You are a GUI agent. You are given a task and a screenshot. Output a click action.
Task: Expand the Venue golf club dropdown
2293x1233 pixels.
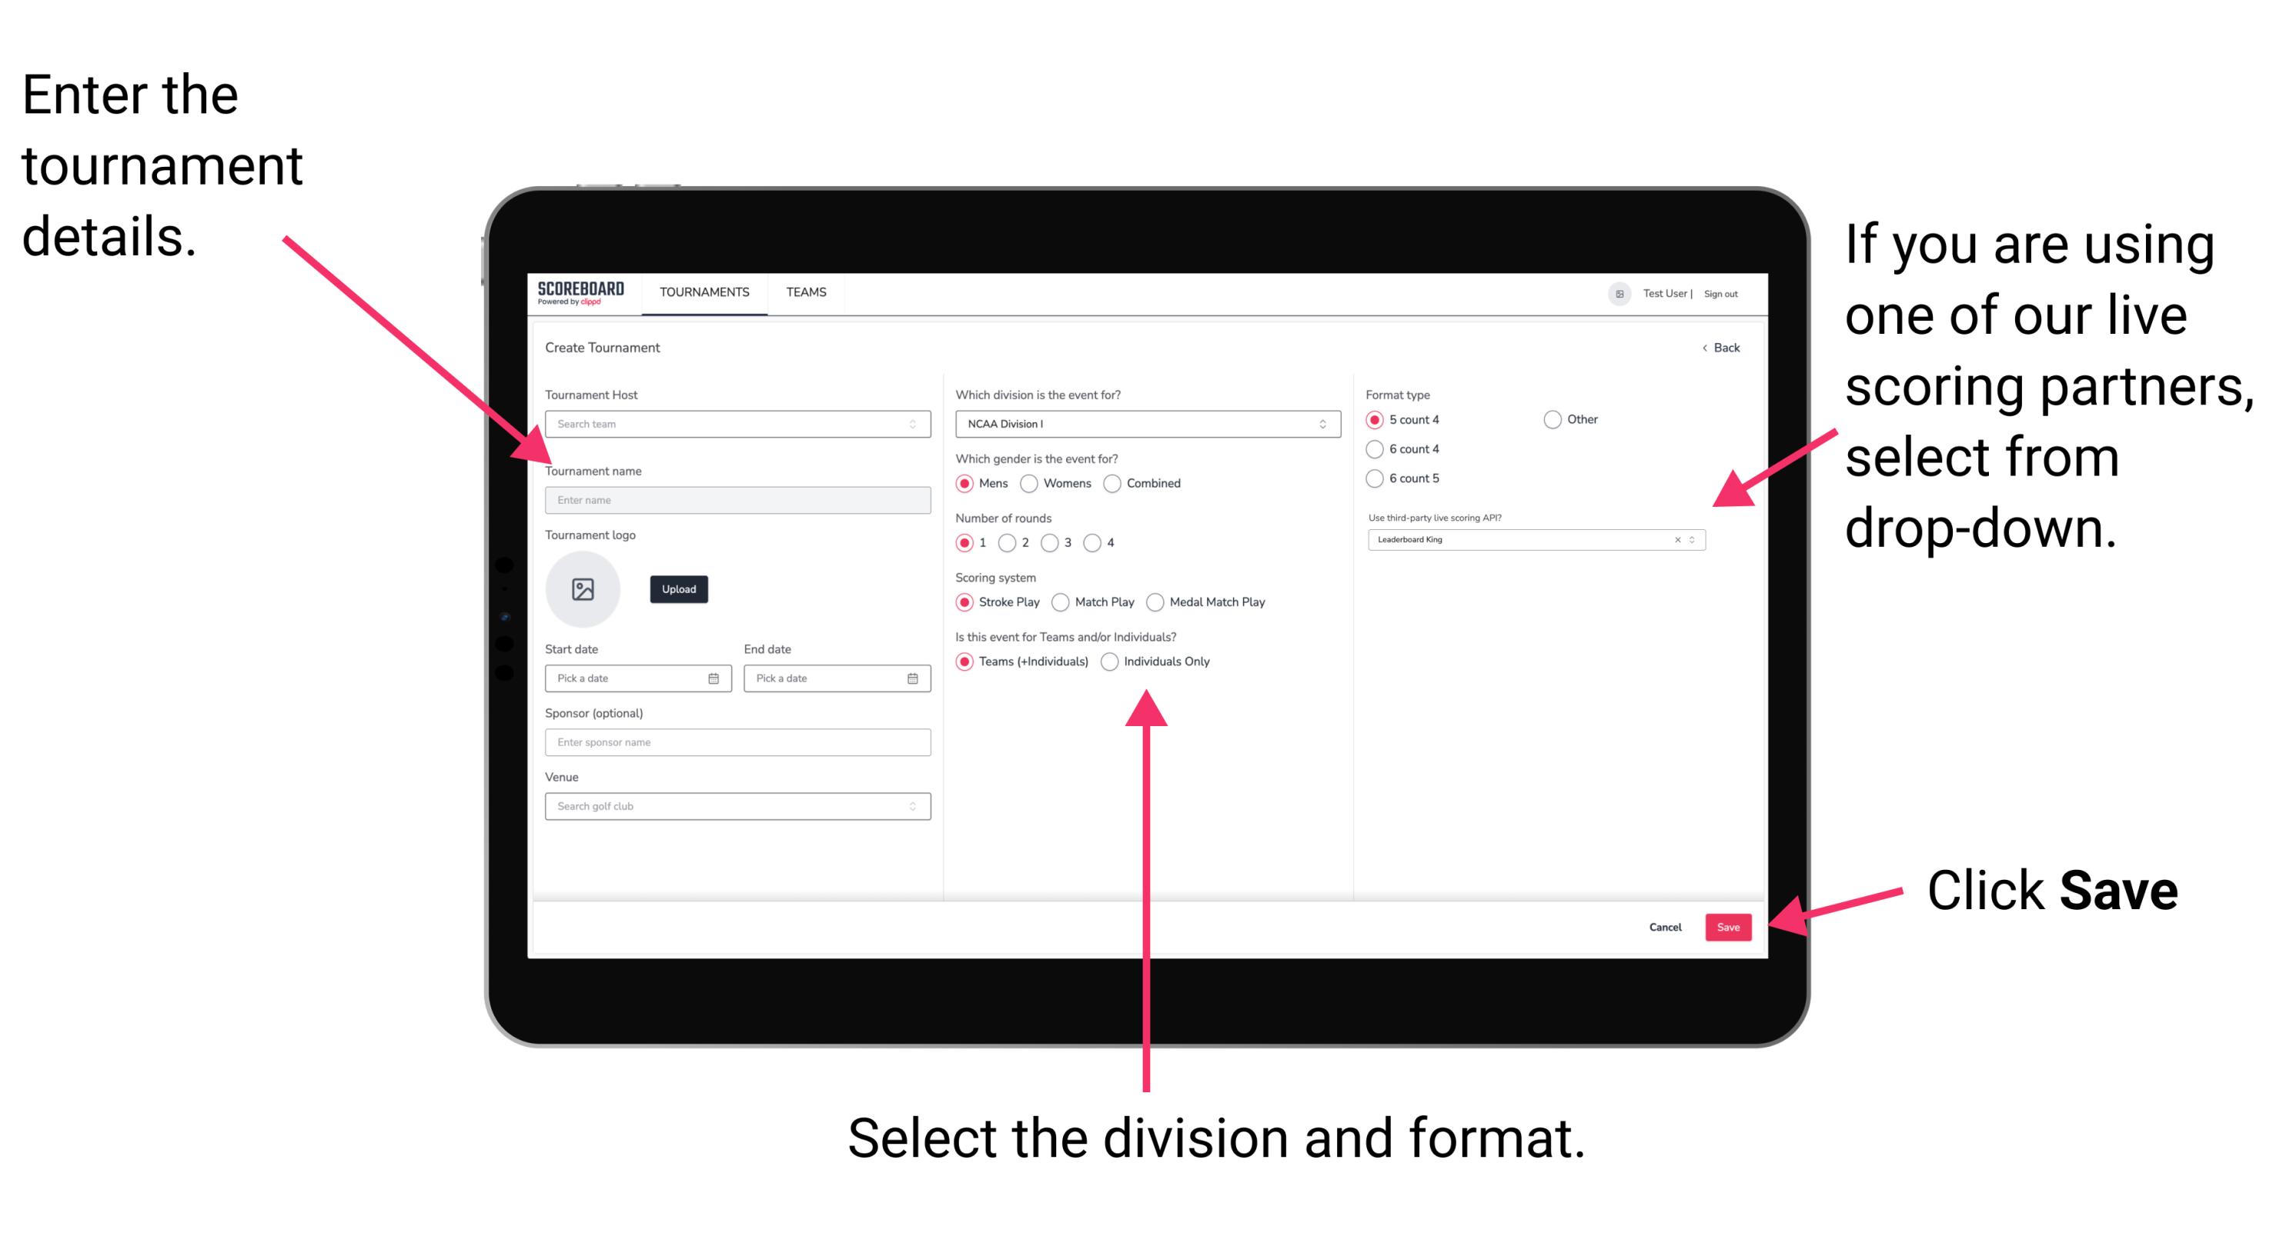coord(913,806)
